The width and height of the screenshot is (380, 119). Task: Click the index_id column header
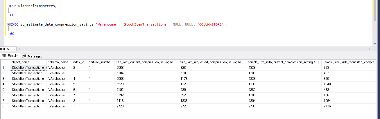pos(78,62)
